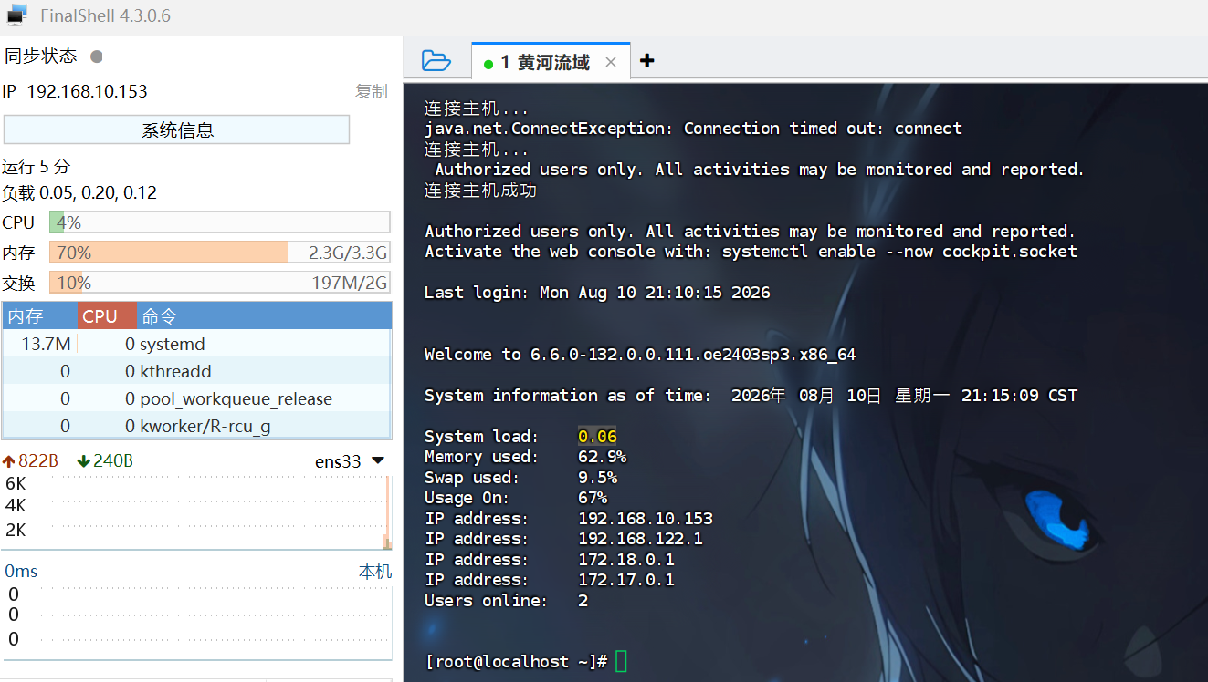Click the 连接主机成功 message in terminal
This screenshot has width=1208, height=682.
point(481,191)
